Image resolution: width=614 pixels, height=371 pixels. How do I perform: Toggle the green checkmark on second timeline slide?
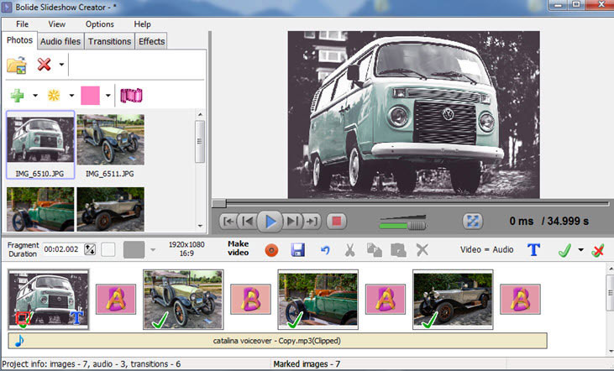tap(160, 318)
